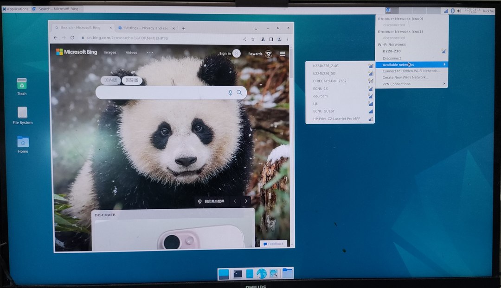Connect to the ECNU-GUEST network

(340, 111)
